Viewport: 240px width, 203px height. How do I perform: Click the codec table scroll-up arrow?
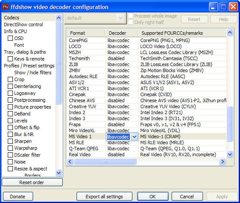tap(230, 32)
